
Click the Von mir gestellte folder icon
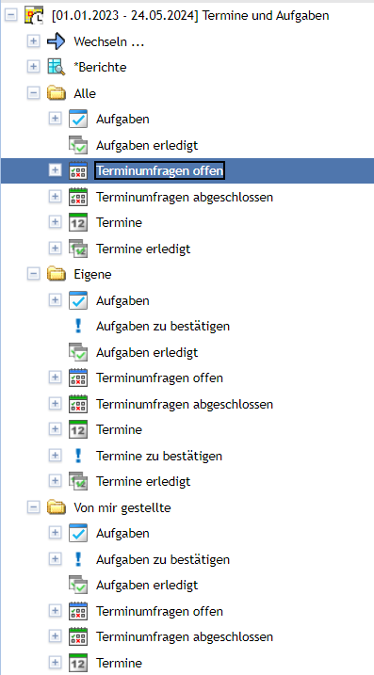[56, 508]
